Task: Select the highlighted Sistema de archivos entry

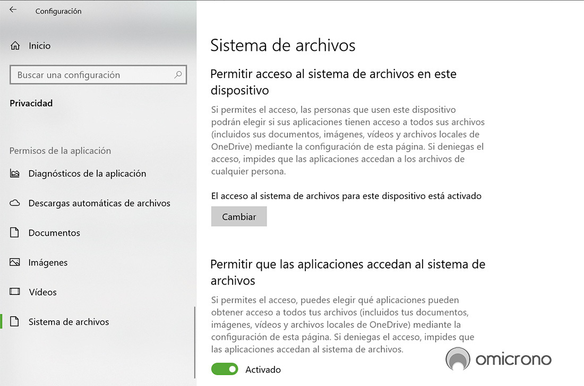Action: click(68, 322)
